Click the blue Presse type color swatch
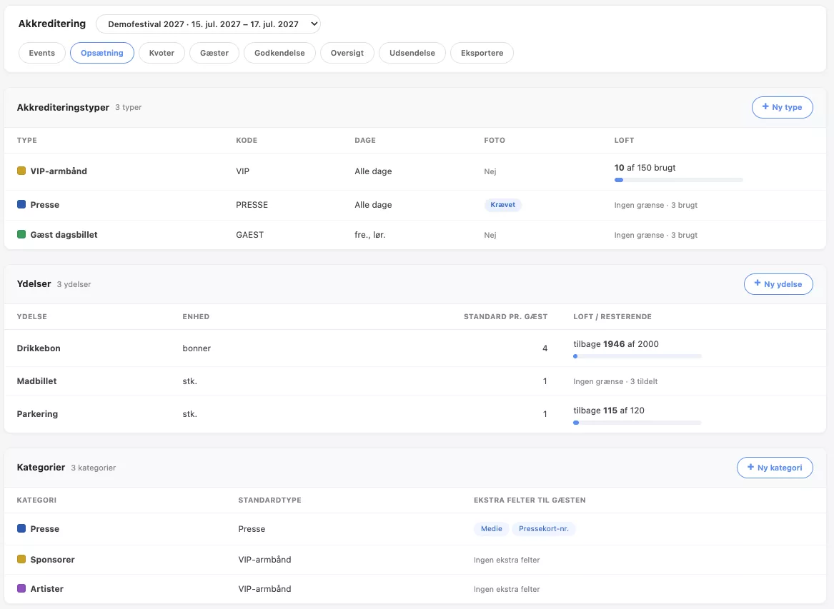 tap(21, 204)
